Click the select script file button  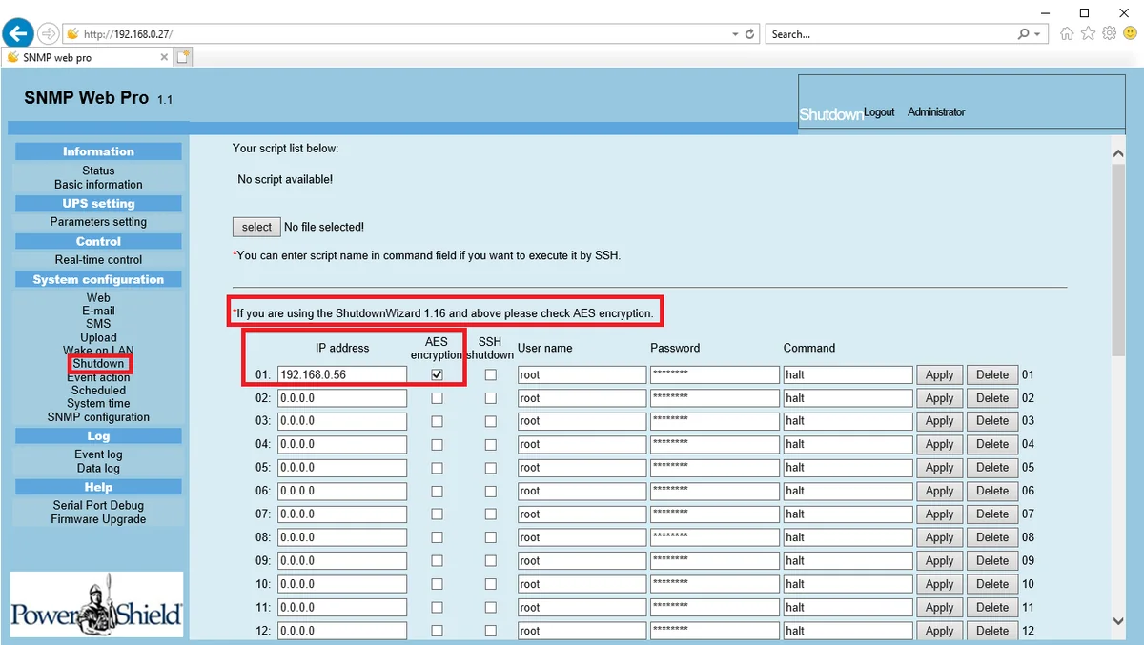coord(256,227)
